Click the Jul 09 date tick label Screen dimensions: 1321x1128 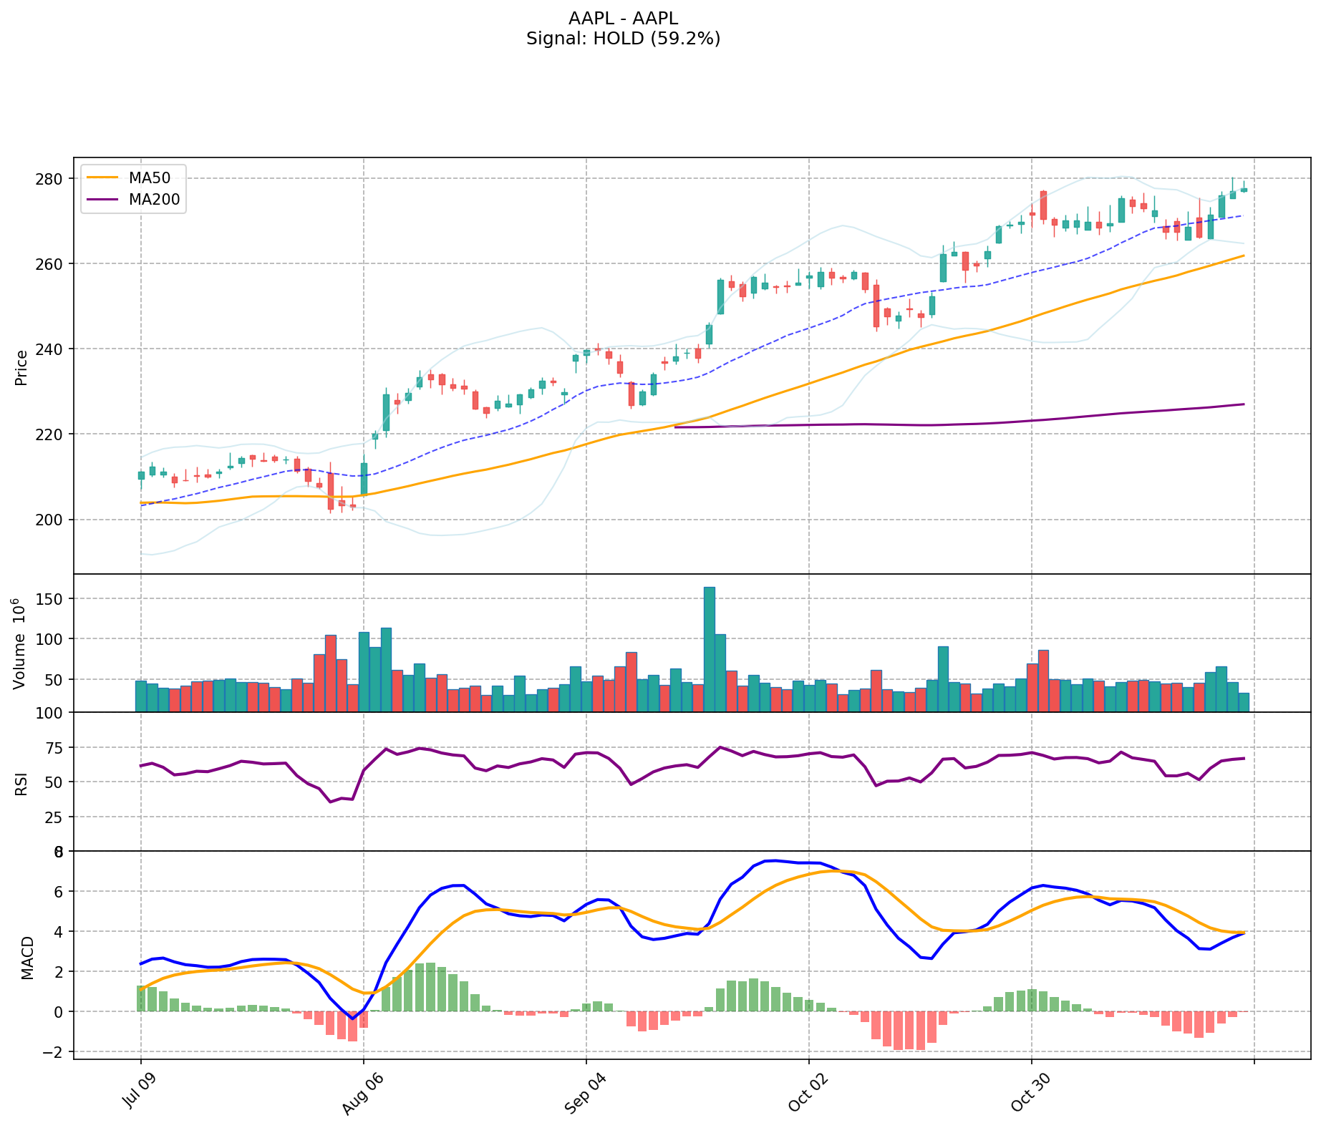139,1094
